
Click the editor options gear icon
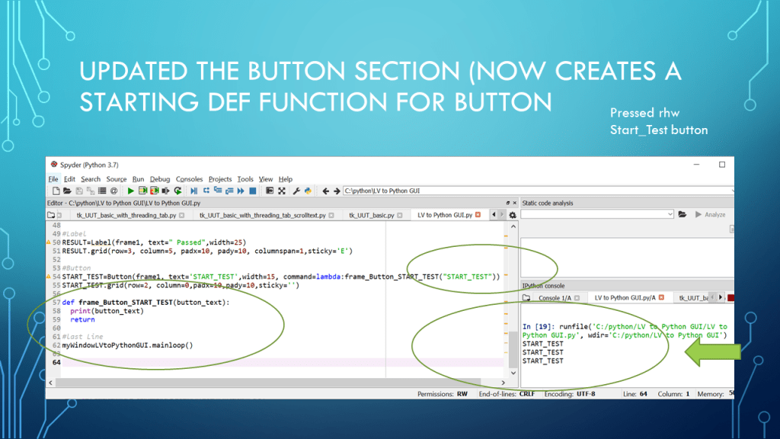click(513, 215)
